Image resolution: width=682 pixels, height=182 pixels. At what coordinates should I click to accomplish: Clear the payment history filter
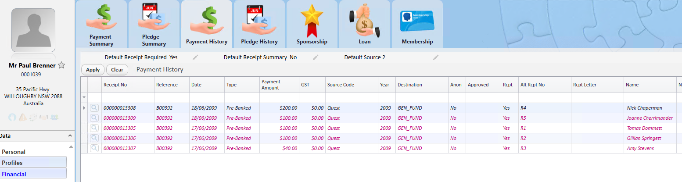tap(117, 70)
